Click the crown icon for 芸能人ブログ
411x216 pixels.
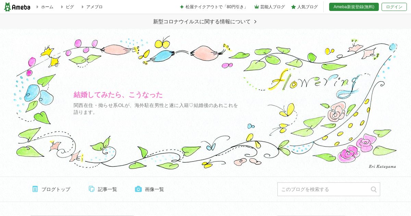point(257,7)
